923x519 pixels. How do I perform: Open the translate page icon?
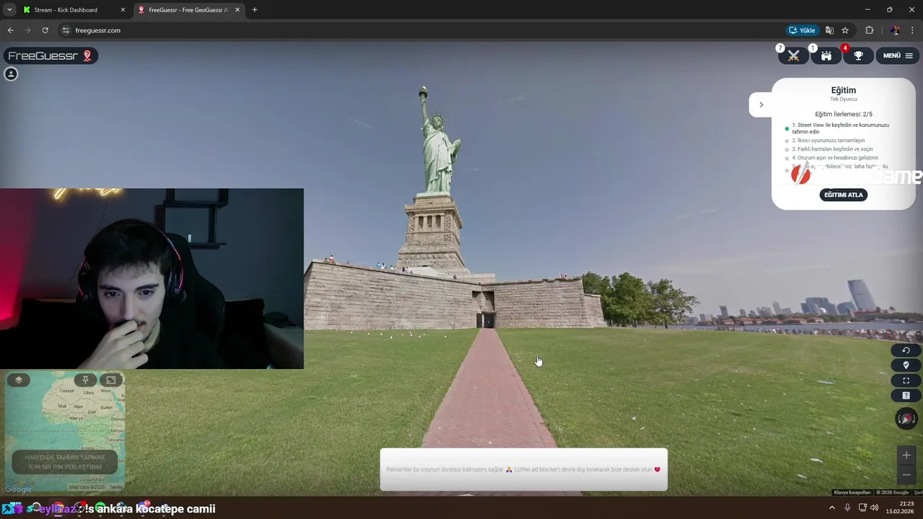click(829, 30)
